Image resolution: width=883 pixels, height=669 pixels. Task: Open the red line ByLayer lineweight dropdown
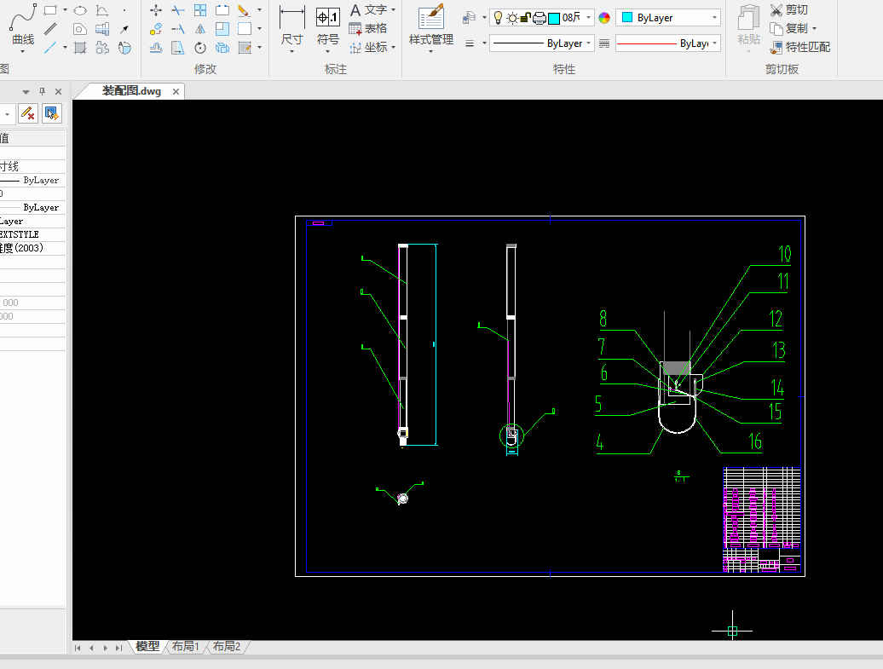click(714, 43)
